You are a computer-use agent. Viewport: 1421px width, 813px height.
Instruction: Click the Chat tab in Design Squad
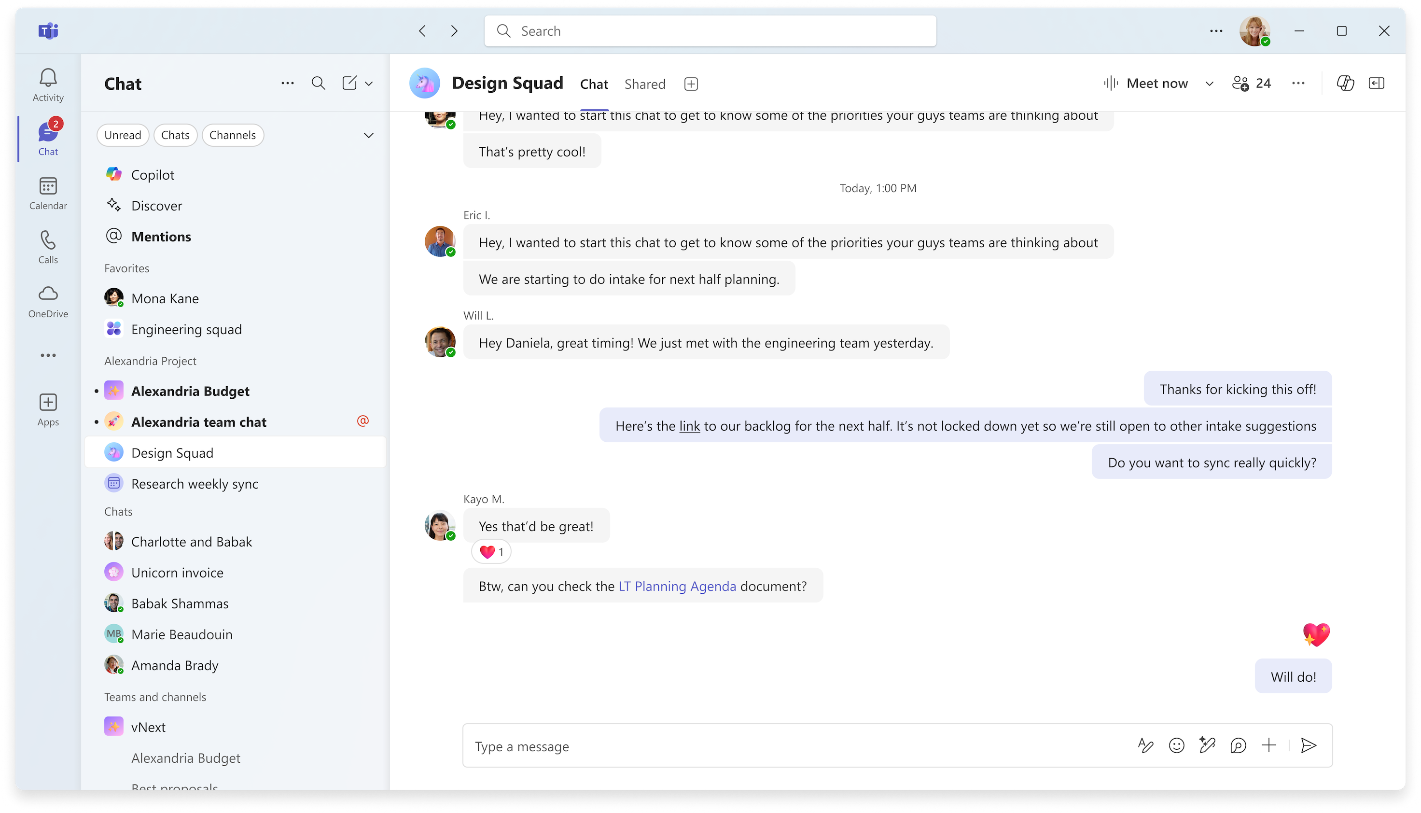(x=593, y=84)
